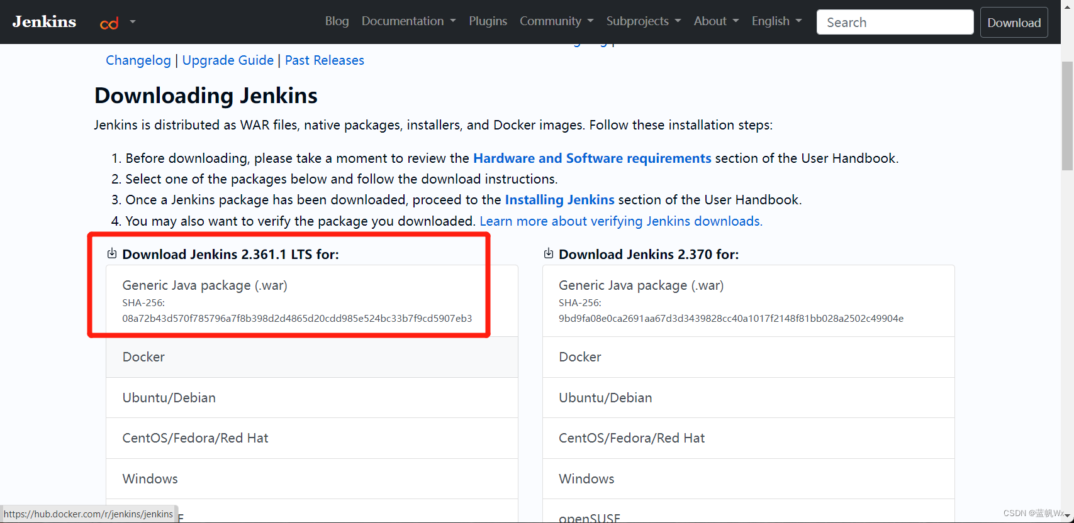Select openSUSE under Jenkins 2.370
The width and height of the screenshot is (1074, 523).
749,511
